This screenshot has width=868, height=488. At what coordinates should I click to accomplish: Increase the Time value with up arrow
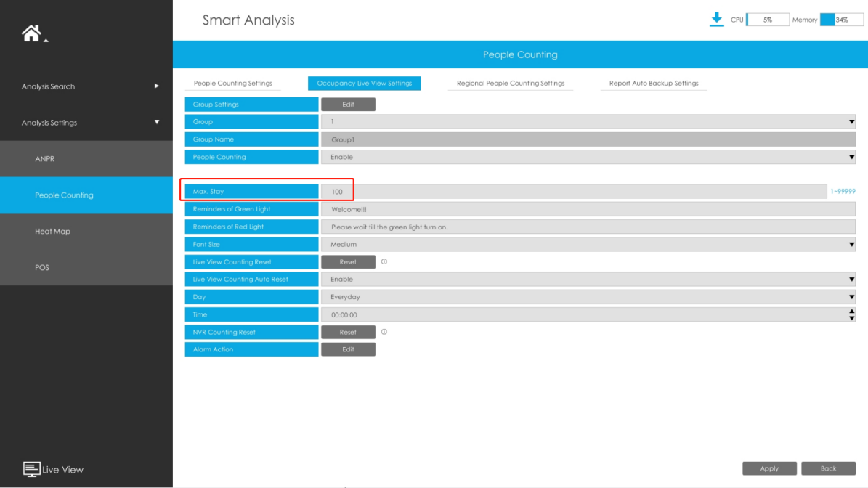(851, 312)
